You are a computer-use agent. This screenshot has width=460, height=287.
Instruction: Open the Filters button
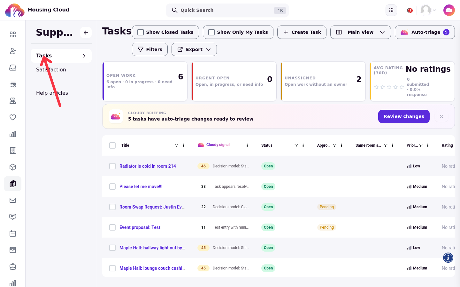click(x=150, y=49)
